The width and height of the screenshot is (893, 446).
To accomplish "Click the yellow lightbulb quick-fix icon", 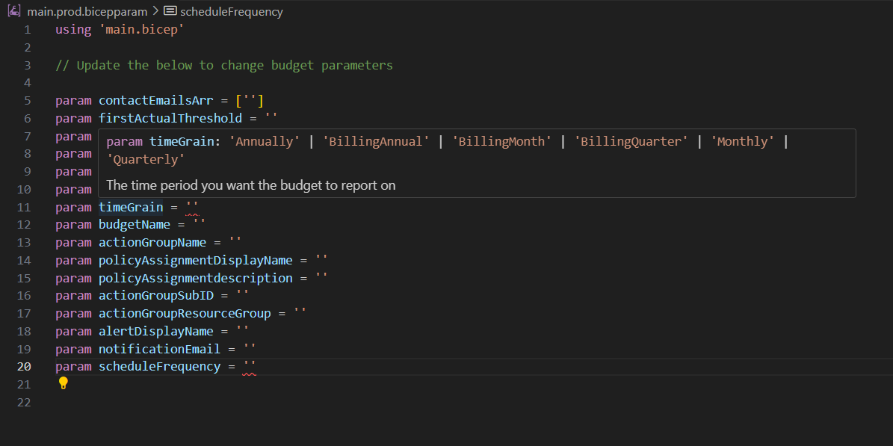I will click(x=64, y=382).
